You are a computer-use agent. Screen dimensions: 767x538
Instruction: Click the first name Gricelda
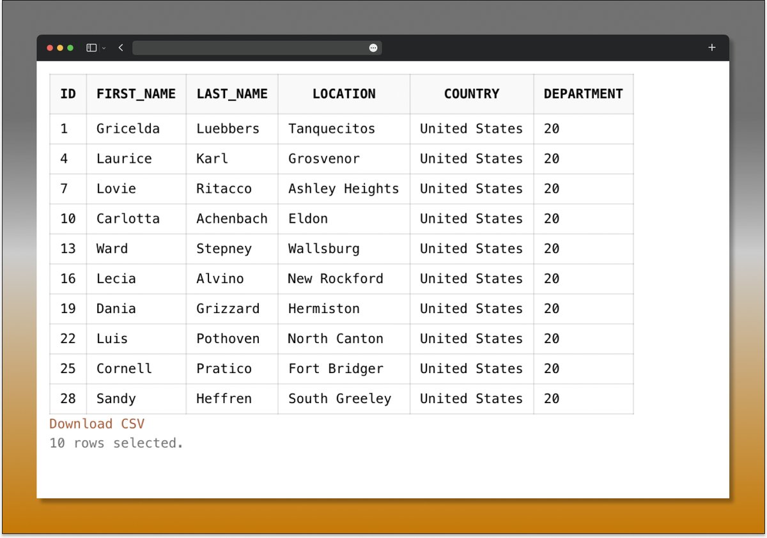[128, 128]
